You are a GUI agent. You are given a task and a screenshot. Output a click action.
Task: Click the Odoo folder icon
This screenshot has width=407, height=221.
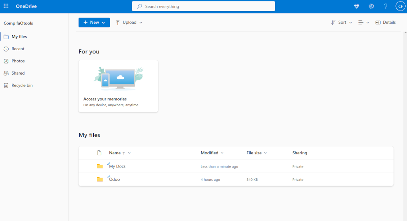point(100,179)
